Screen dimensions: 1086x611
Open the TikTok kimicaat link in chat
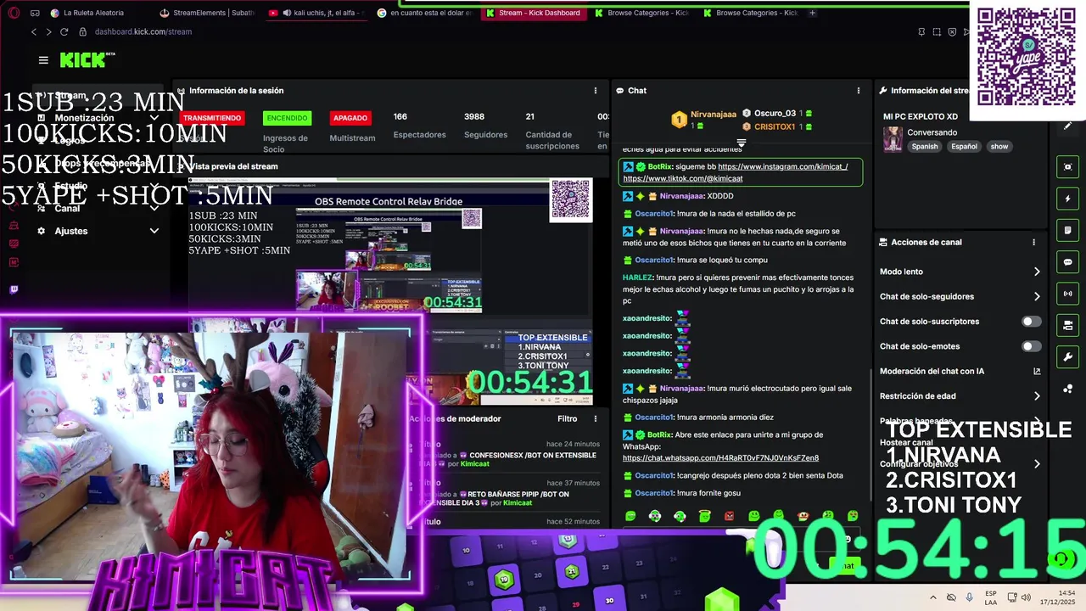coord(683,178)
